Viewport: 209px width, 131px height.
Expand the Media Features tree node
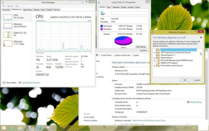pyautogui.click(x=154, y=58)
